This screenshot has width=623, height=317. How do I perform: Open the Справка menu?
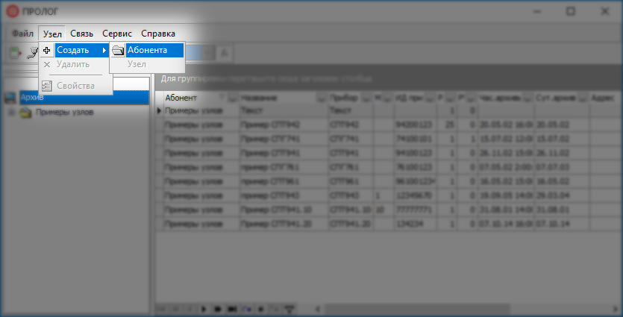[x=158, y=34]
